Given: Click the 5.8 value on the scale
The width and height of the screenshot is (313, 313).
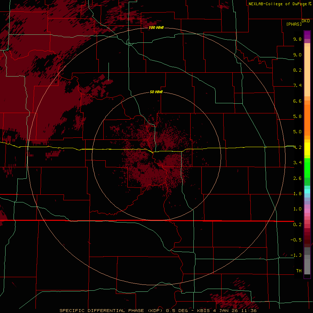Looking at the screenshot, I should coord(297,117).
